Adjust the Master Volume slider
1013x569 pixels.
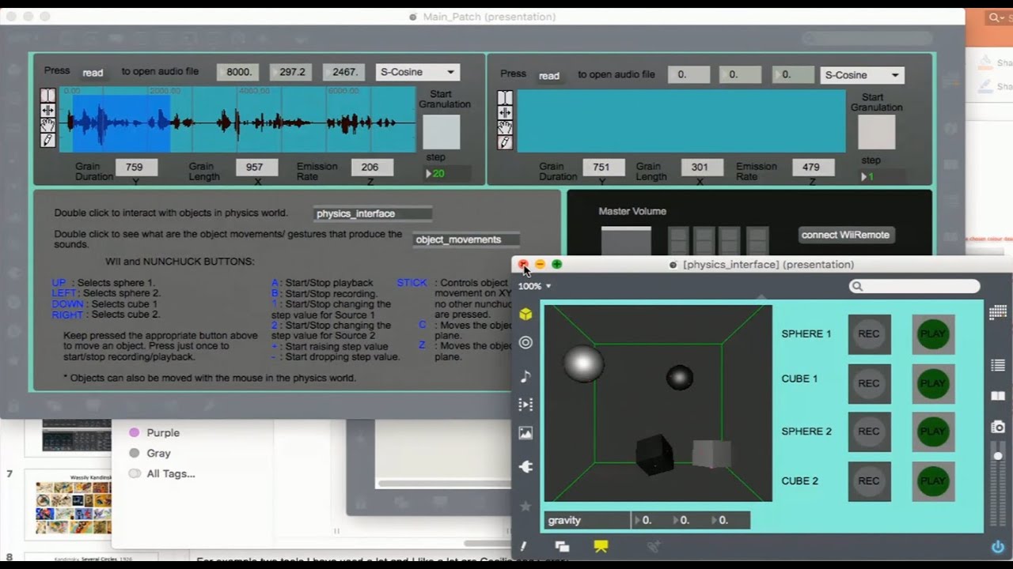tap(626, 241)
